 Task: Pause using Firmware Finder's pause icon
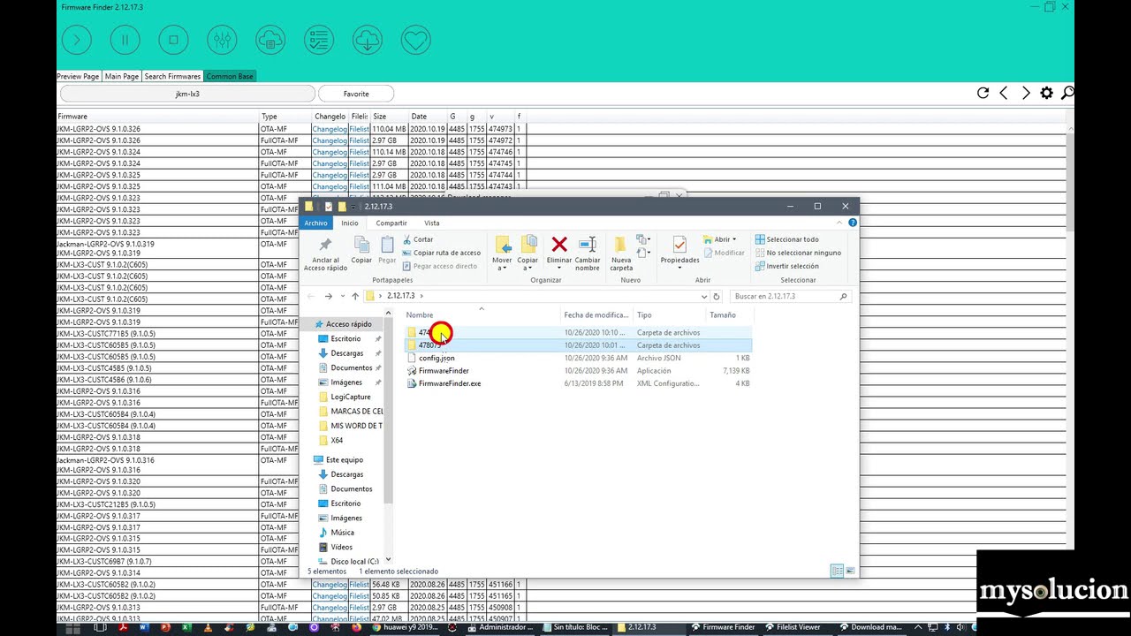125,40
